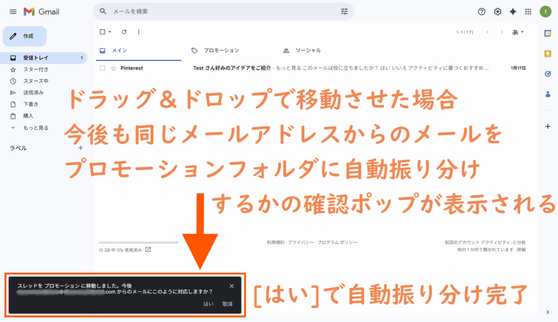Click the メールを検索 search field

pyautogui.click(x=218, y=11)
